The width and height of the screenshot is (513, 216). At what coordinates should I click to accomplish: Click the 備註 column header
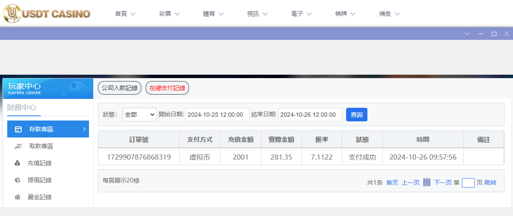(x=484, y=139)
